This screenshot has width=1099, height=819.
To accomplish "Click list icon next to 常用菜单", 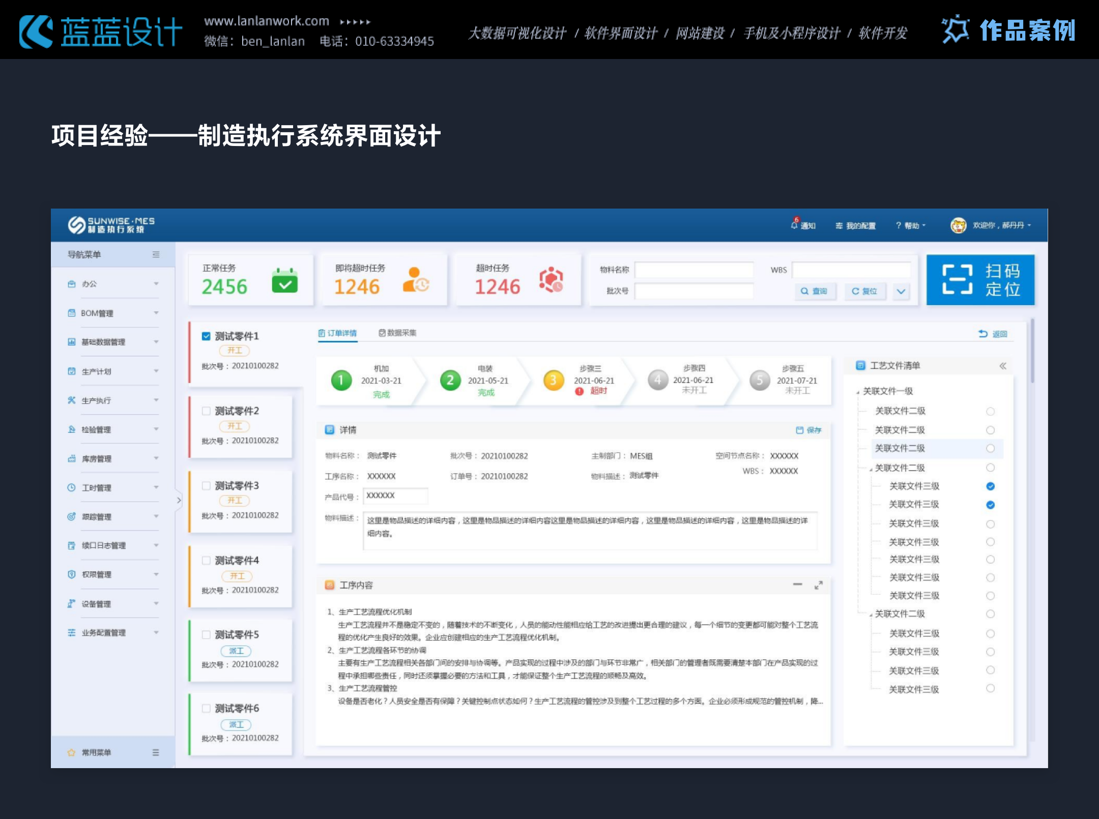I will [156, 752].
